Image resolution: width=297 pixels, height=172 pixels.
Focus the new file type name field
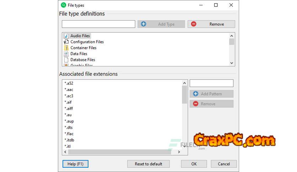(x=98, y=24)
